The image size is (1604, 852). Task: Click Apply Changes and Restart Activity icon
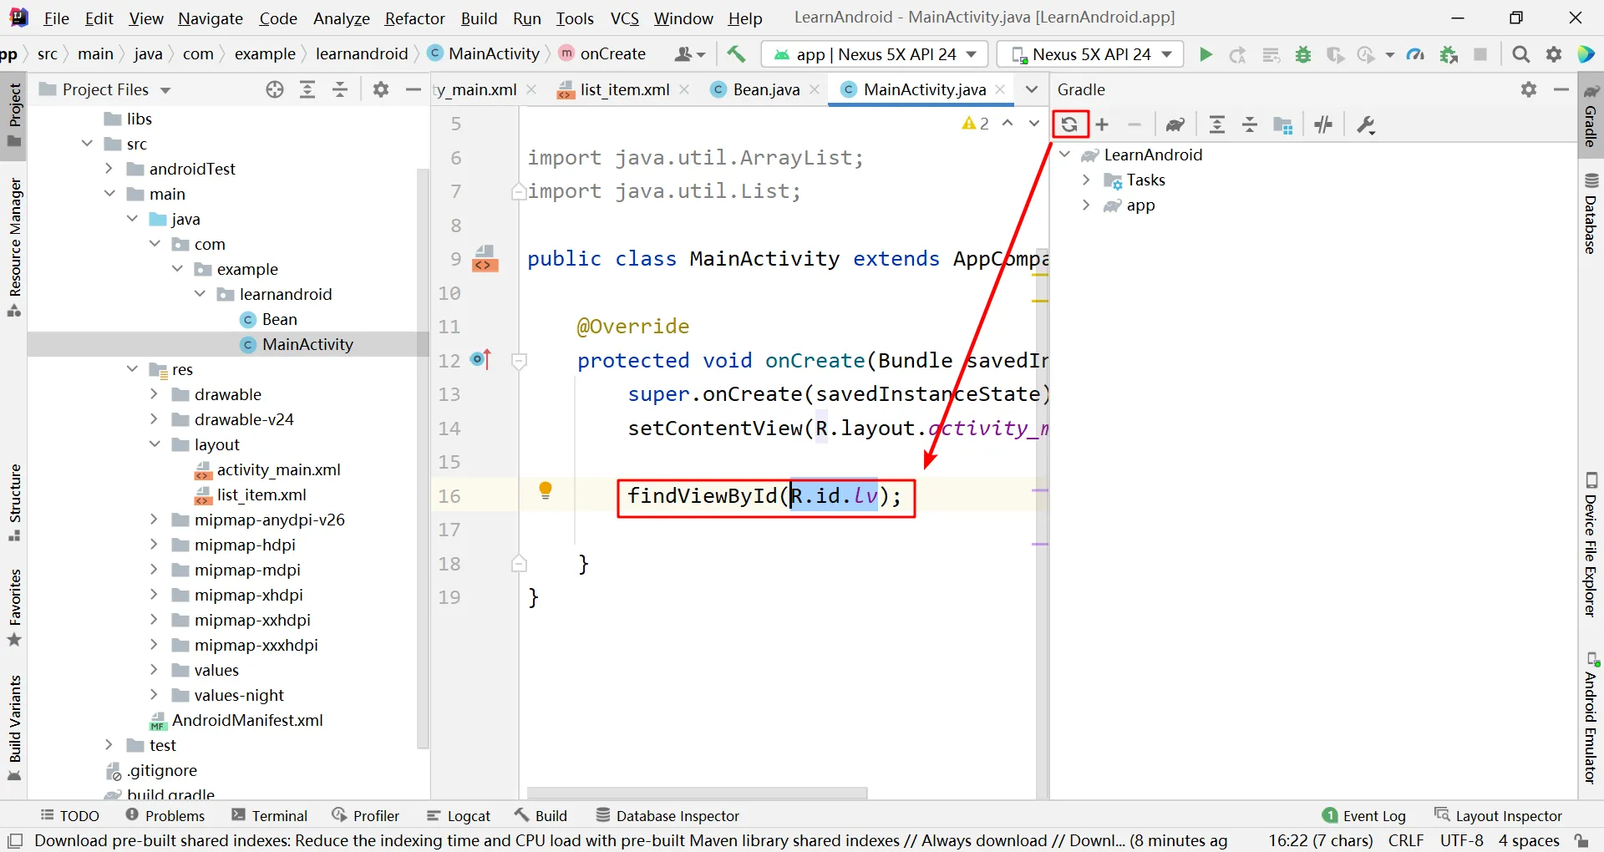1238,54
